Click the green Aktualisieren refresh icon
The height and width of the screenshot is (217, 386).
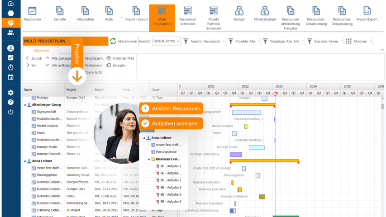click(x=113, y=41)
